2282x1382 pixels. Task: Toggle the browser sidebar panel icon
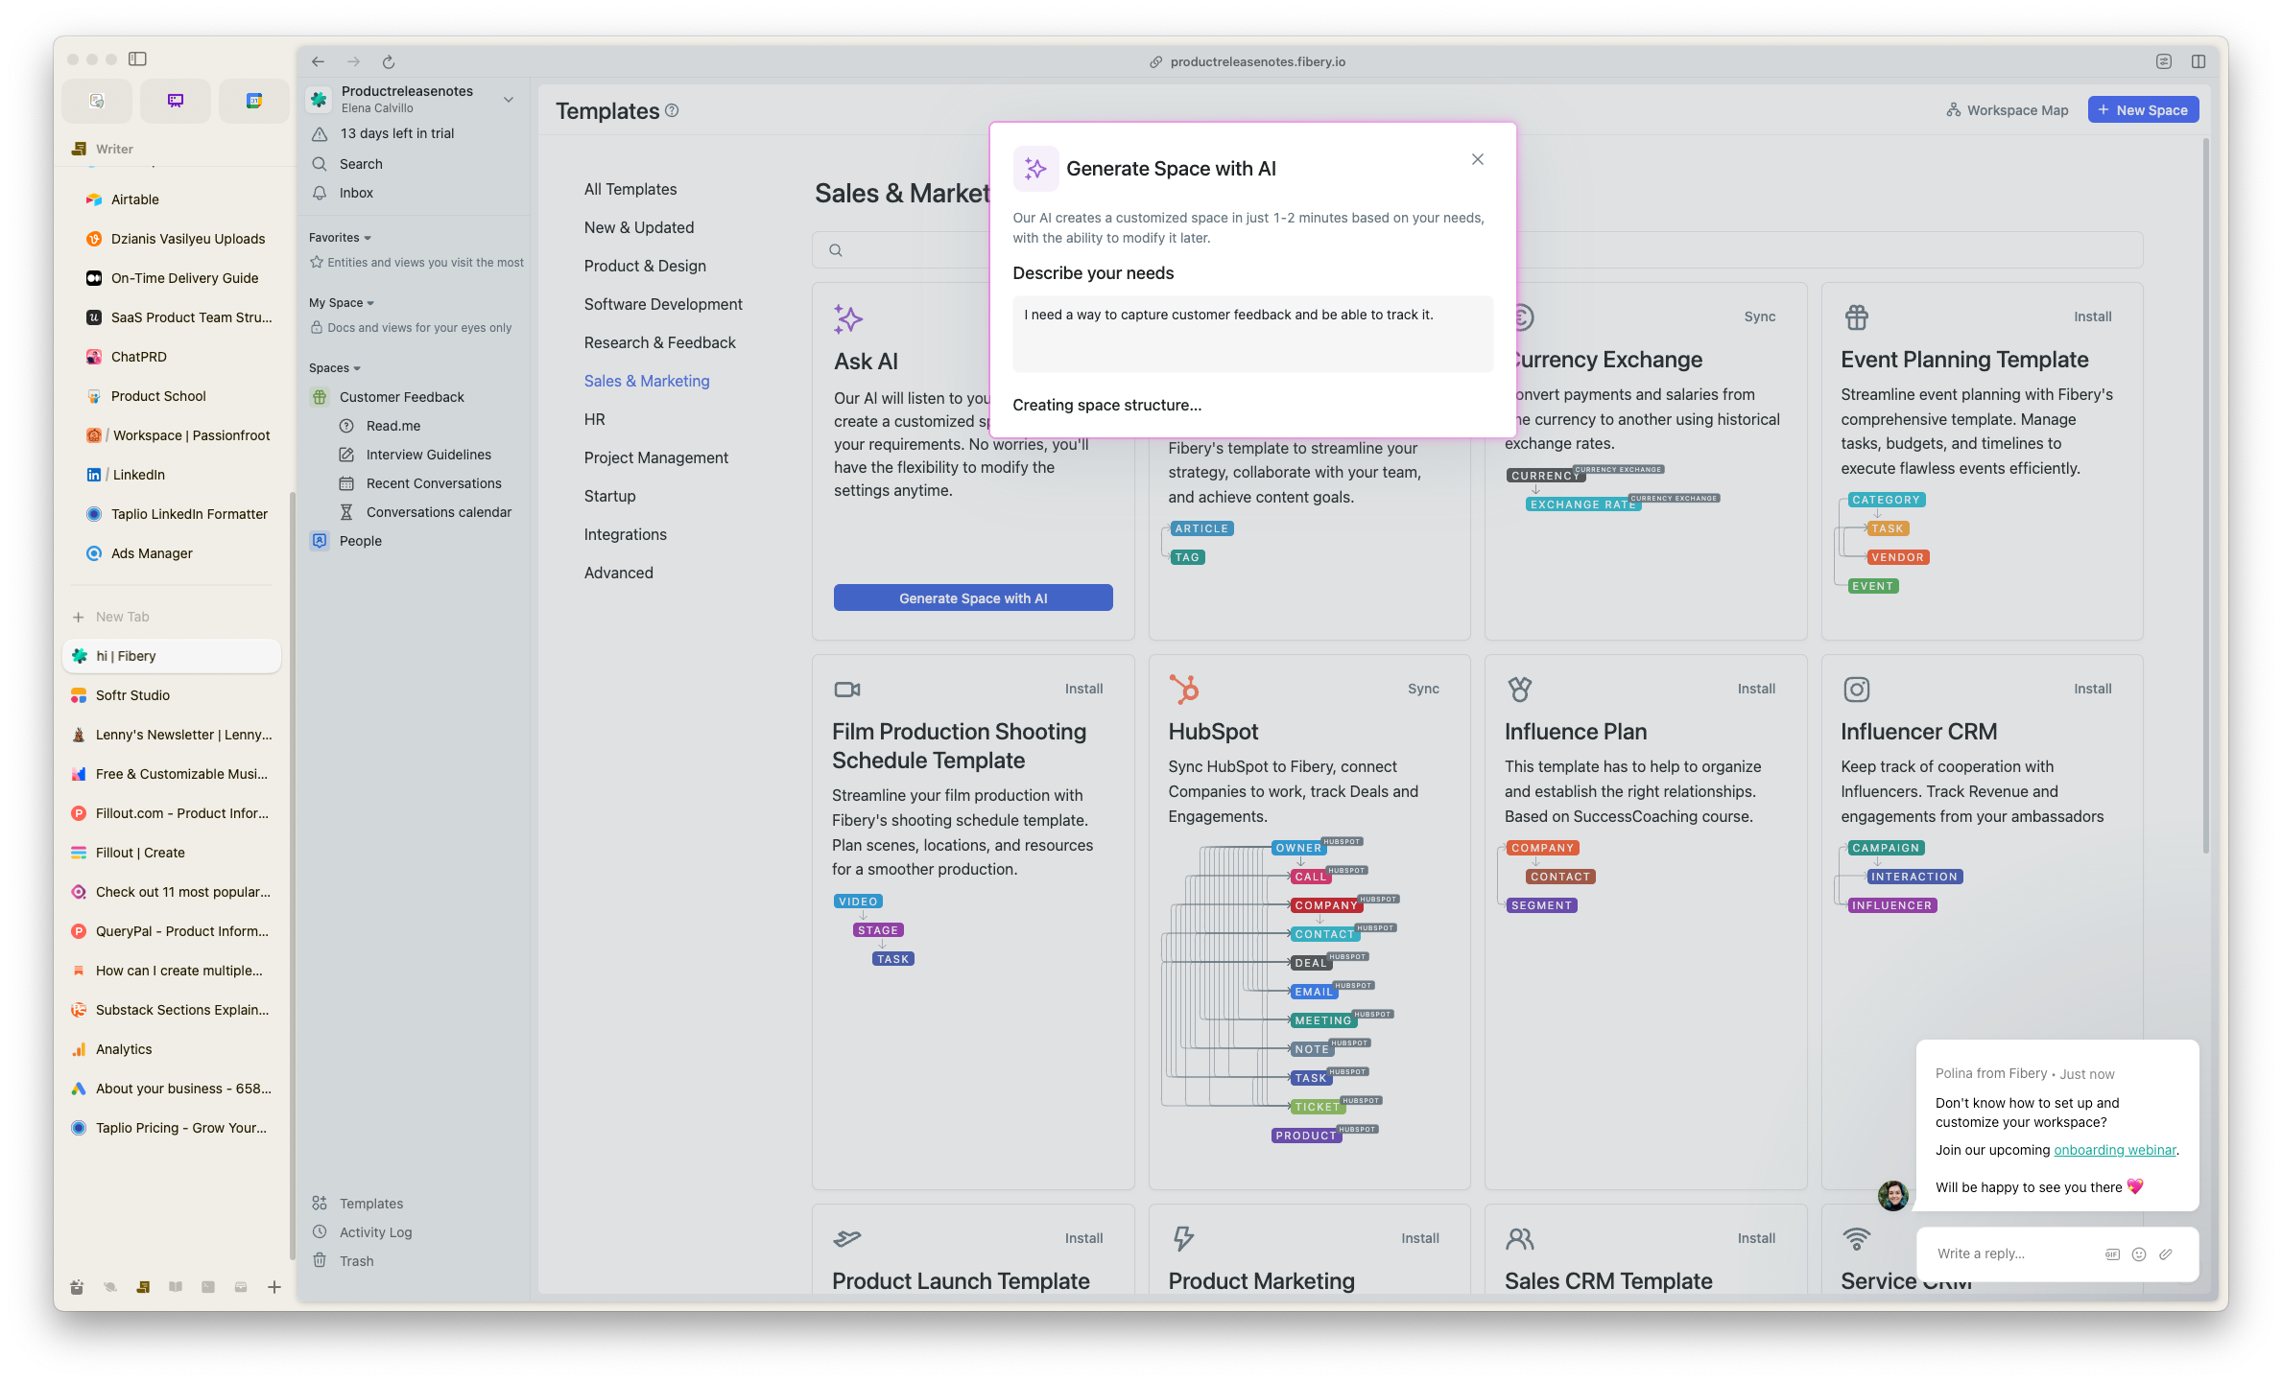pos(138,59)
